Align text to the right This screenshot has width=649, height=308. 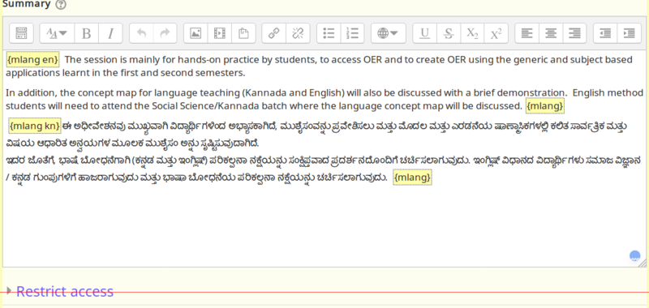574,33
